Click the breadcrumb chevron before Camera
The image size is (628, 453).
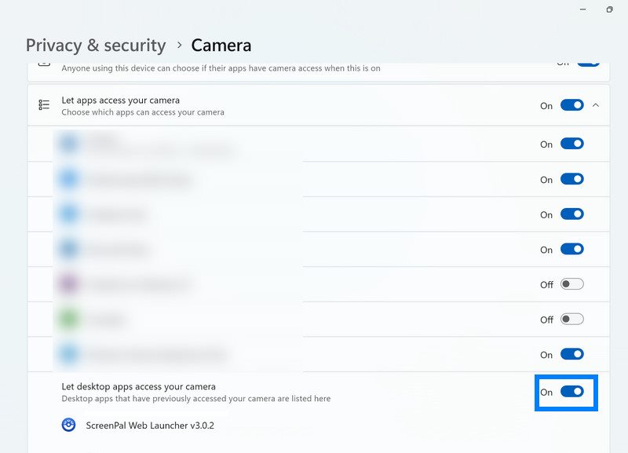pyautogui.click(x=179, y=46)
